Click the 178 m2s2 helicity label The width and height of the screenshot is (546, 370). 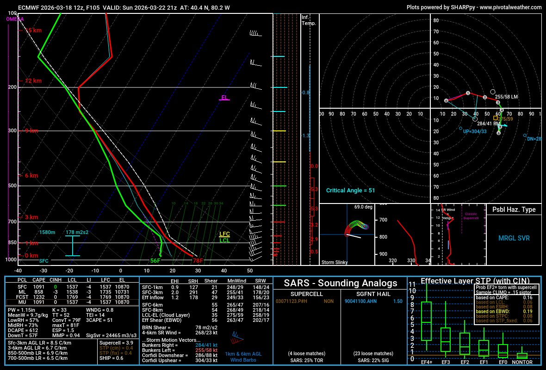77,232
